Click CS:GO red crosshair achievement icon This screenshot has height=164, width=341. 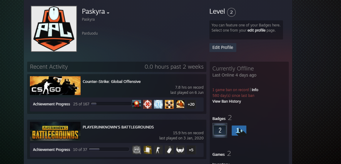(x=147, y=104)
